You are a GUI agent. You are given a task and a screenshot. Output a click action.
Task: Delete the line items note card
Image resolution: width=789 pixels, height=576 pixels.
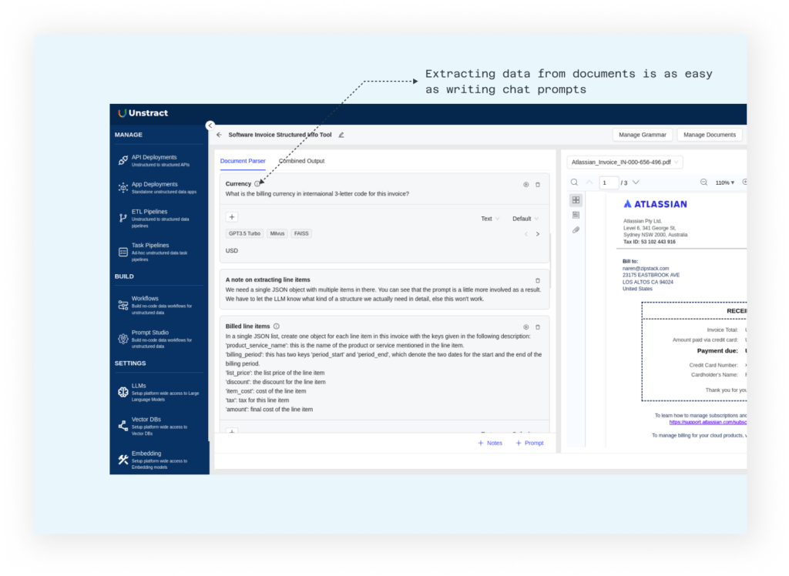538,280
